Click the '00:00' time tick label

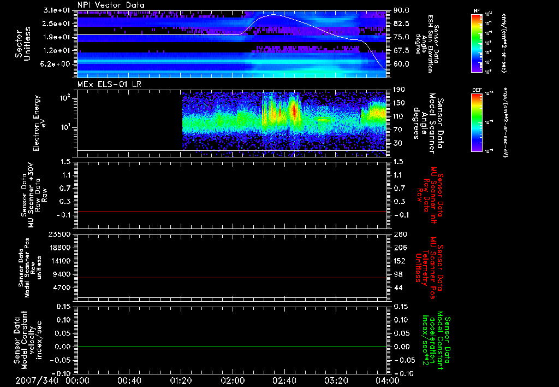78,380
